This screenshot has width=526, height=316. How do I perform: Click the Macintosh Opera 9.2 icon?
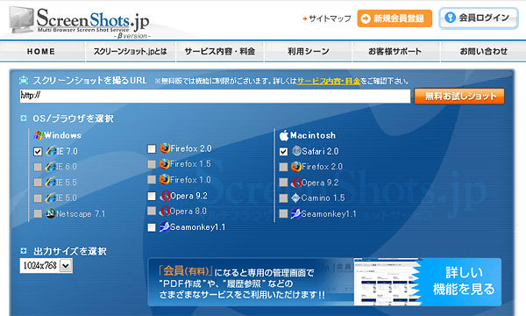pos(296,183)
